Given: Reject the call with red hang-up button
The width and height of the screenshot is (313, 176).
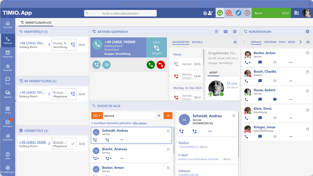Looking at the screenshot, I should coord(160,65).
